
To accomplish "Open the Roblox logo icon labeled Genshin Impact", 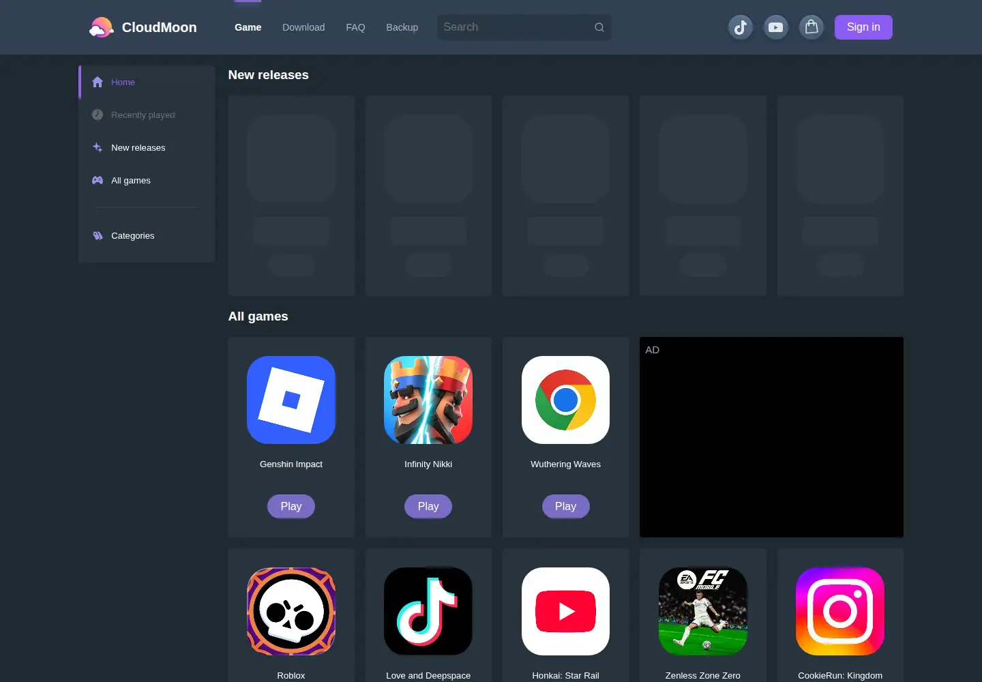I will (291, 400).
